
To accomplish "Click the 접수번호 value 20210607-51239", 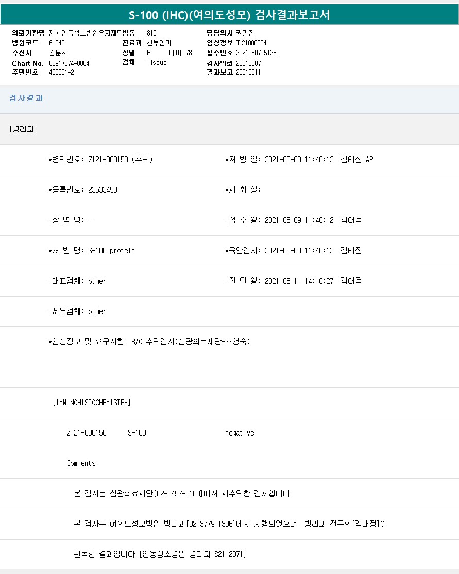I will tap(258, 53).
